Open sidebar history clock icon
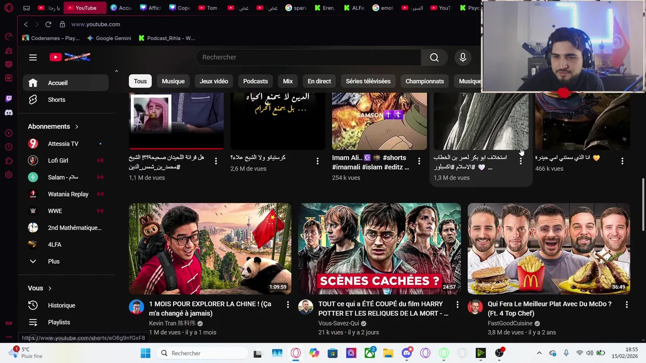This screenshot has height=363, width=646. (9, 147)
